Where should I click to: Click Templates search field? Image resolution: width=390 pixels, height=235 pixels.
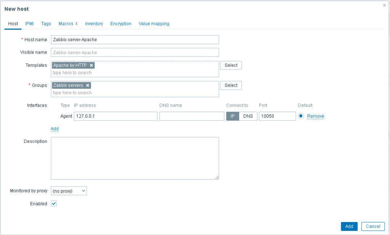tap(134, 73)
